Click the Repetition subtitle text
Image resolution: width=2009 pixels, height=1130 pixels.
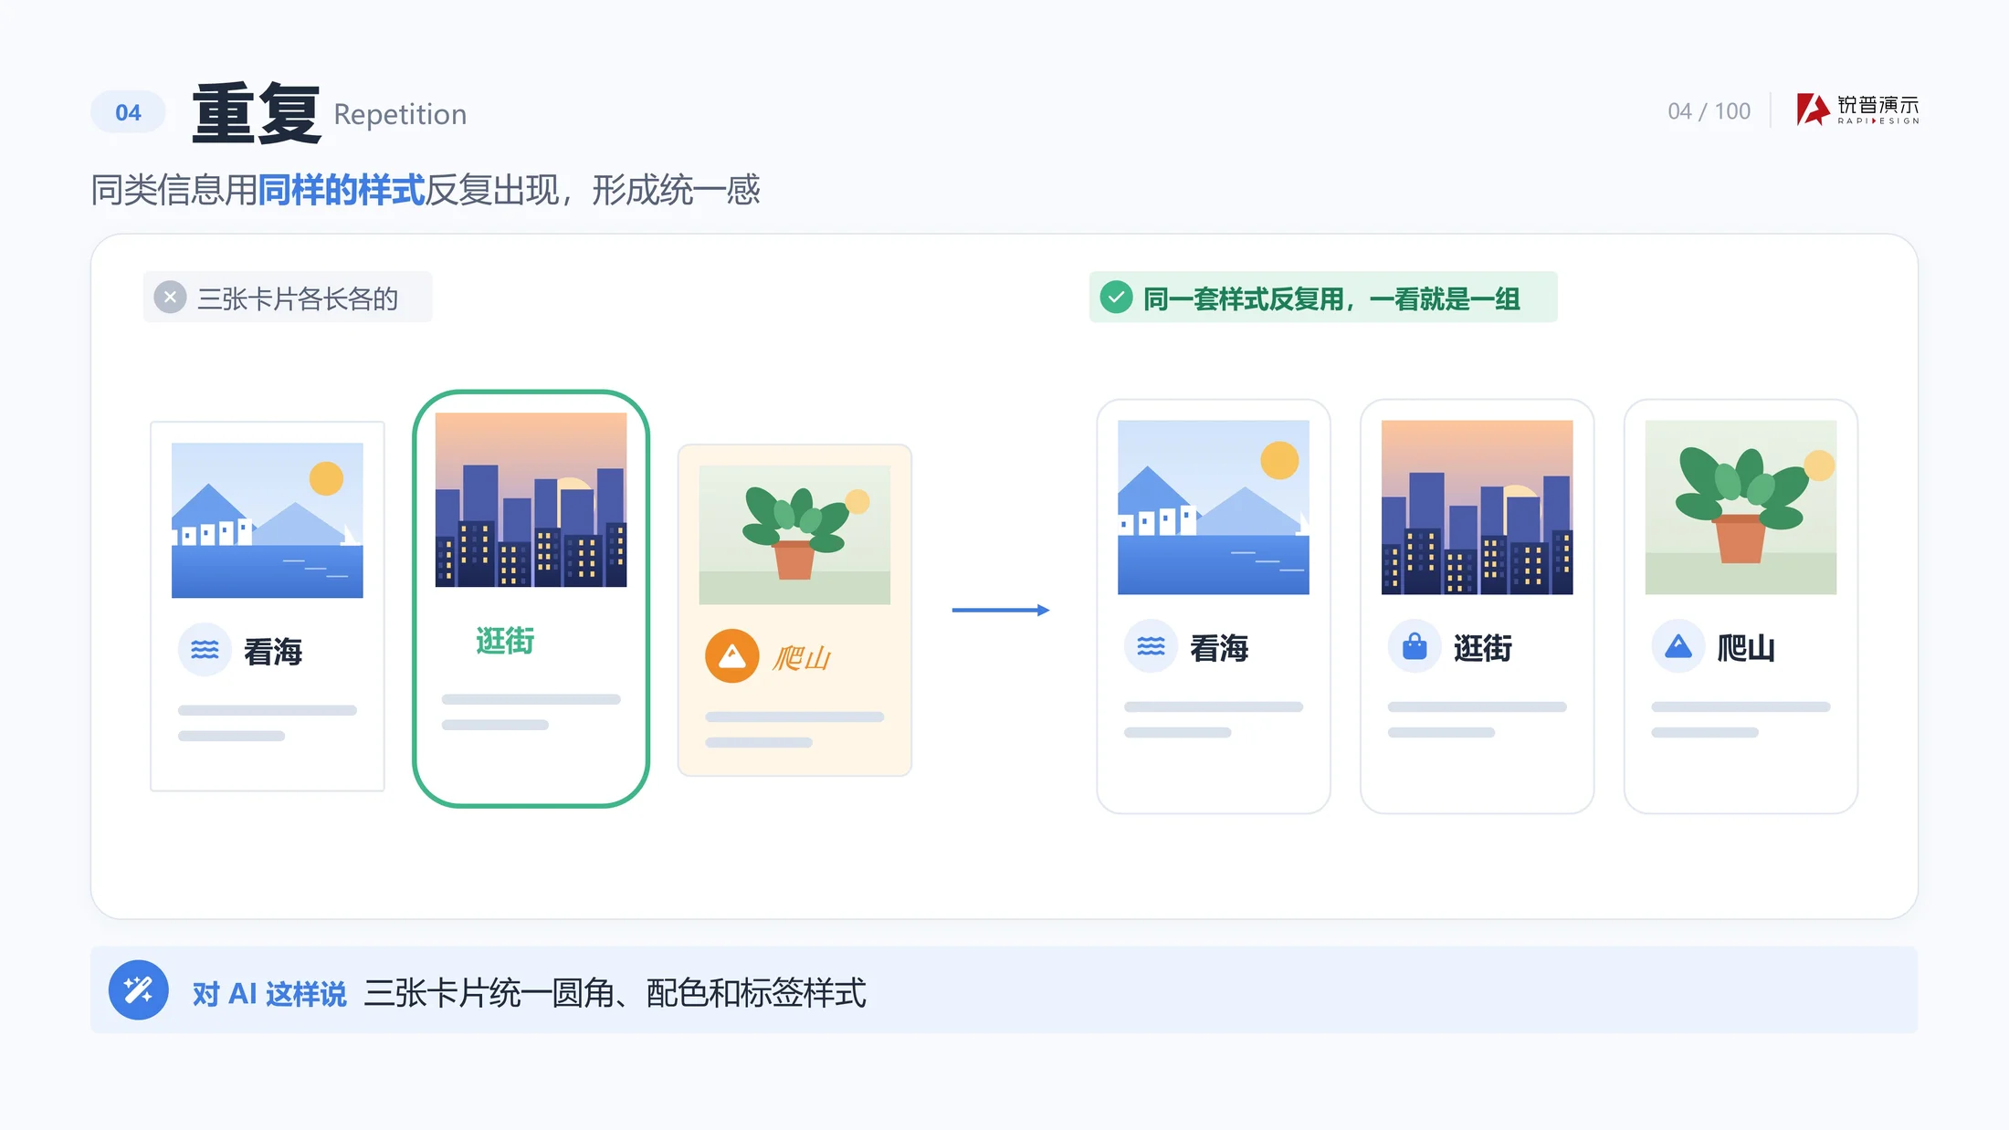coord(400,114)
